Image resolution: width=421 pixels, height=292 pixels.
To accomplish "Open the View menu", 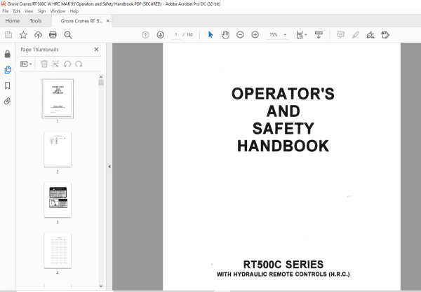I will 29,11.
